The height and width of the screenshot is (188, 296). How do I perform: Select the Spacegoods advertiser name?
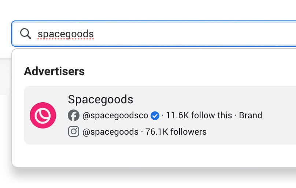pyautogui.click(x=100, y=99)
